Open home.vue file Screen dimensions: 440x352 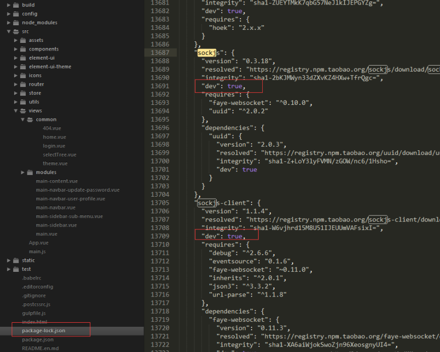[x=55, y=137]
